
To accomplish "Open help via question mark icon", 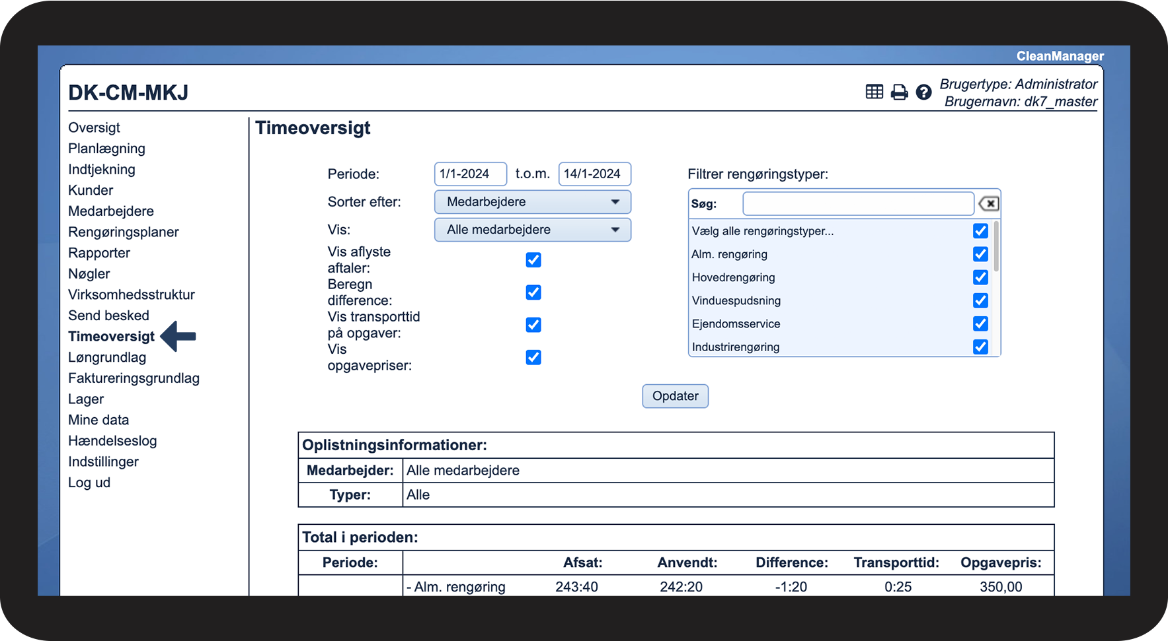I will [x=923, y=92].
